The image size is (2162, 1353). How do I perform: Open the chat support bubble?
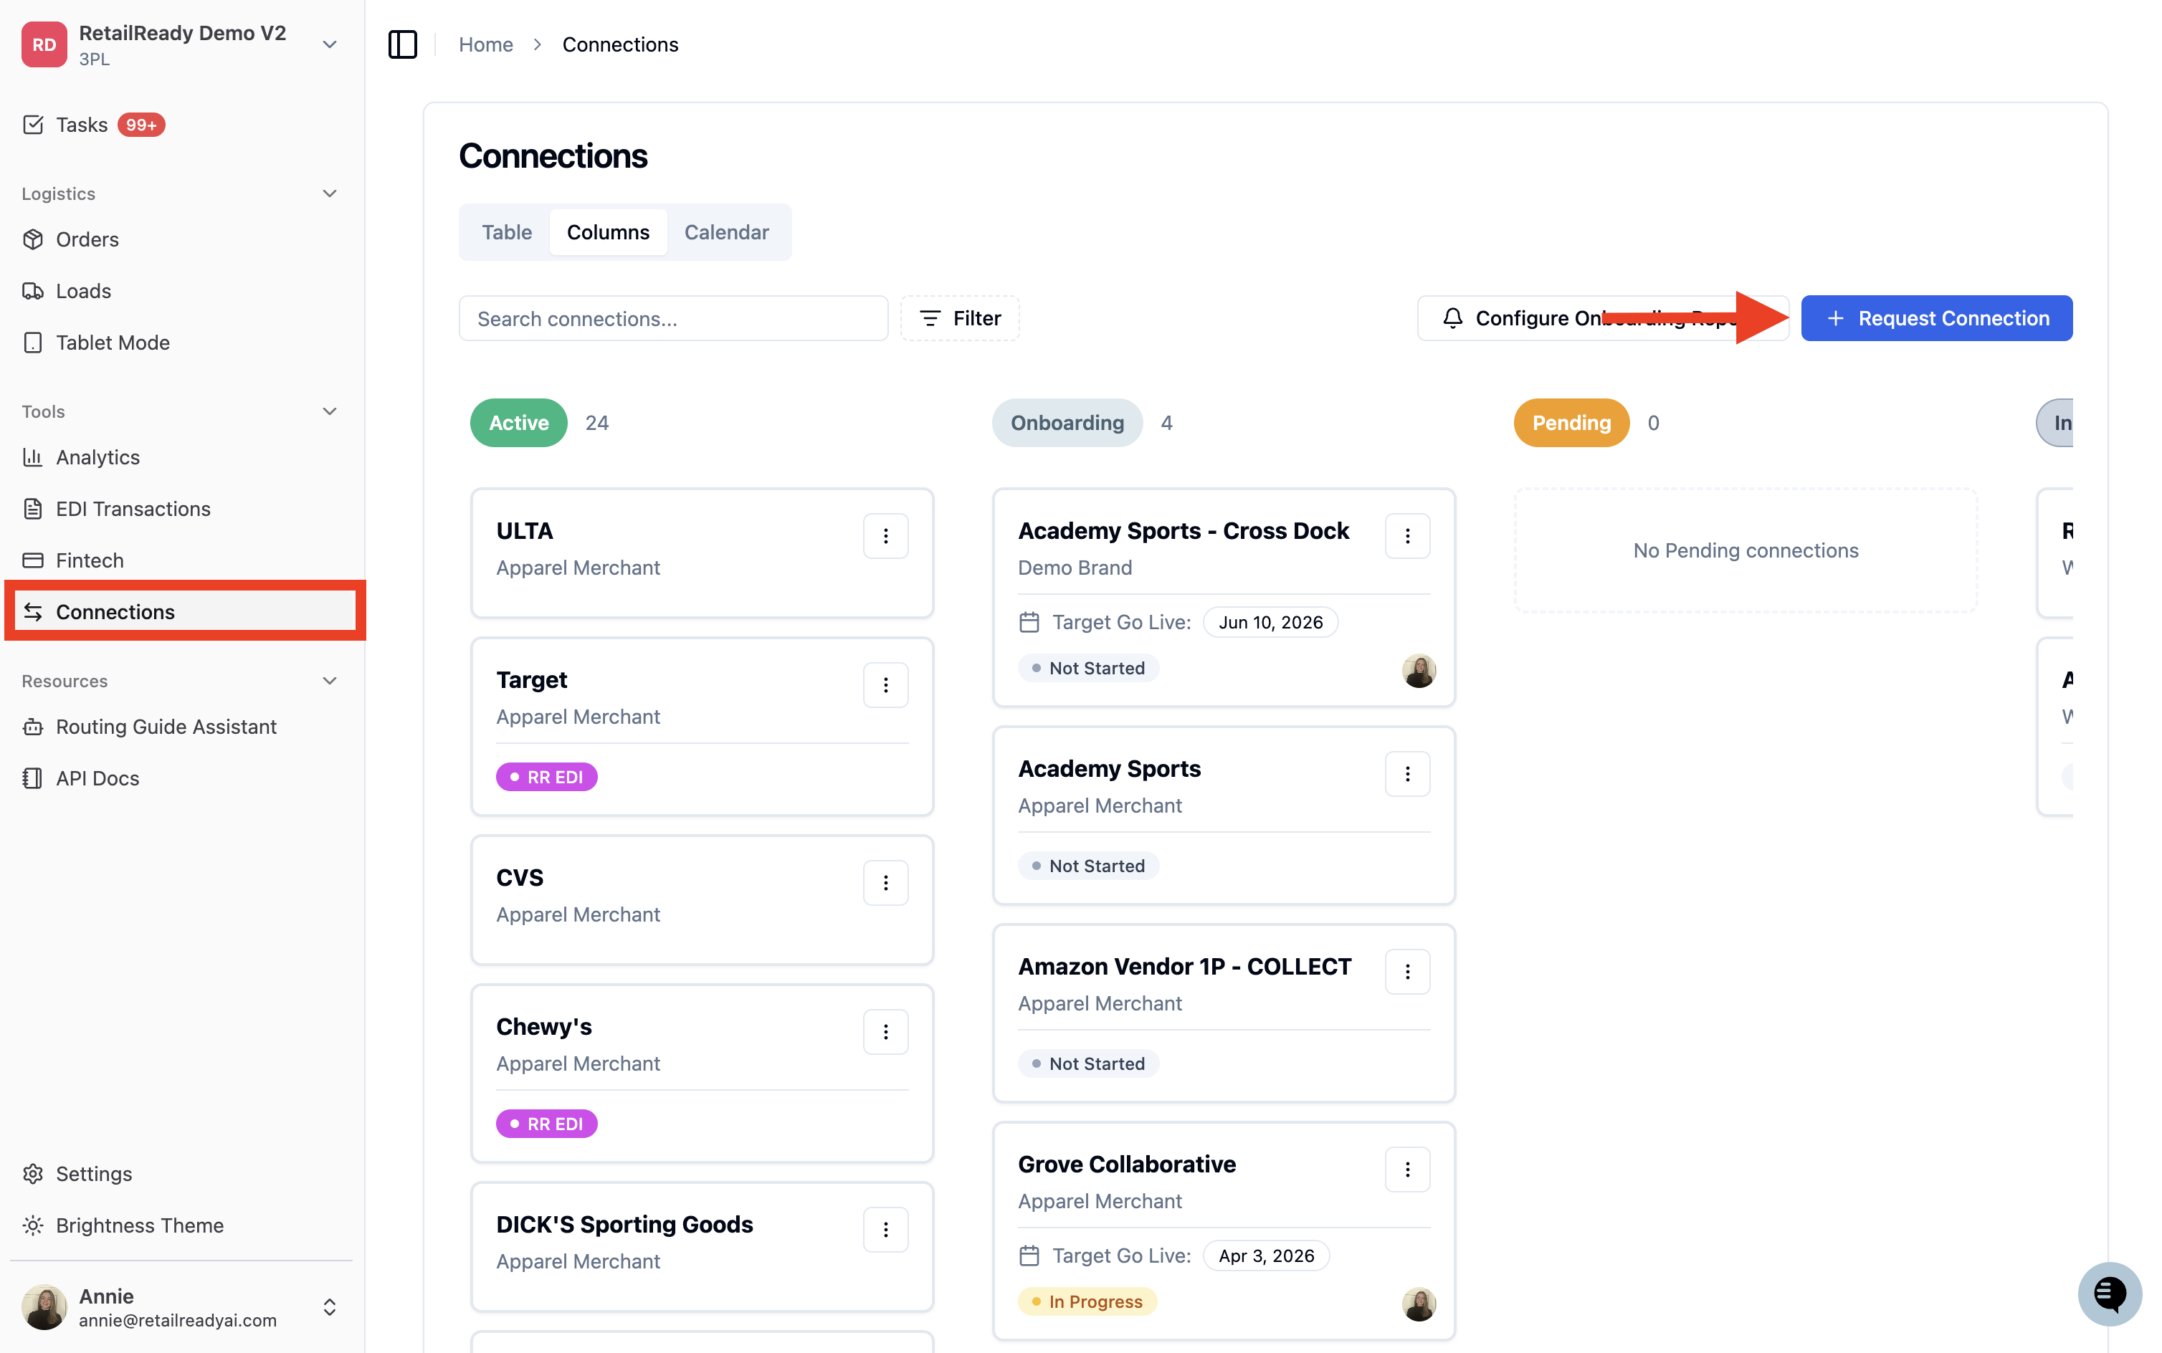(2109, 1293)
